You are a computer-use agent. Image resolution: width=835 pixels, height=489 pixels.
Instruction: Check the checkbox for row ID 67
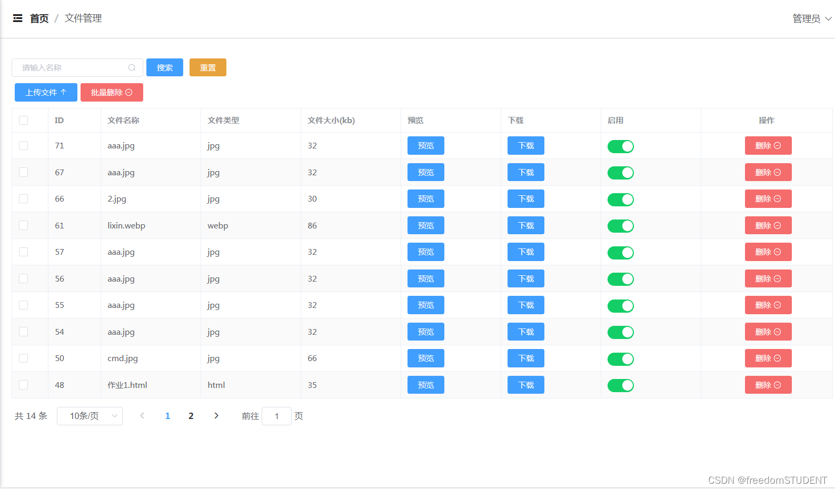coord(23,172)
